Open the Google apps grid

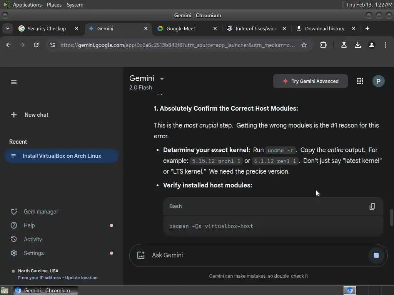pos(360,81)
